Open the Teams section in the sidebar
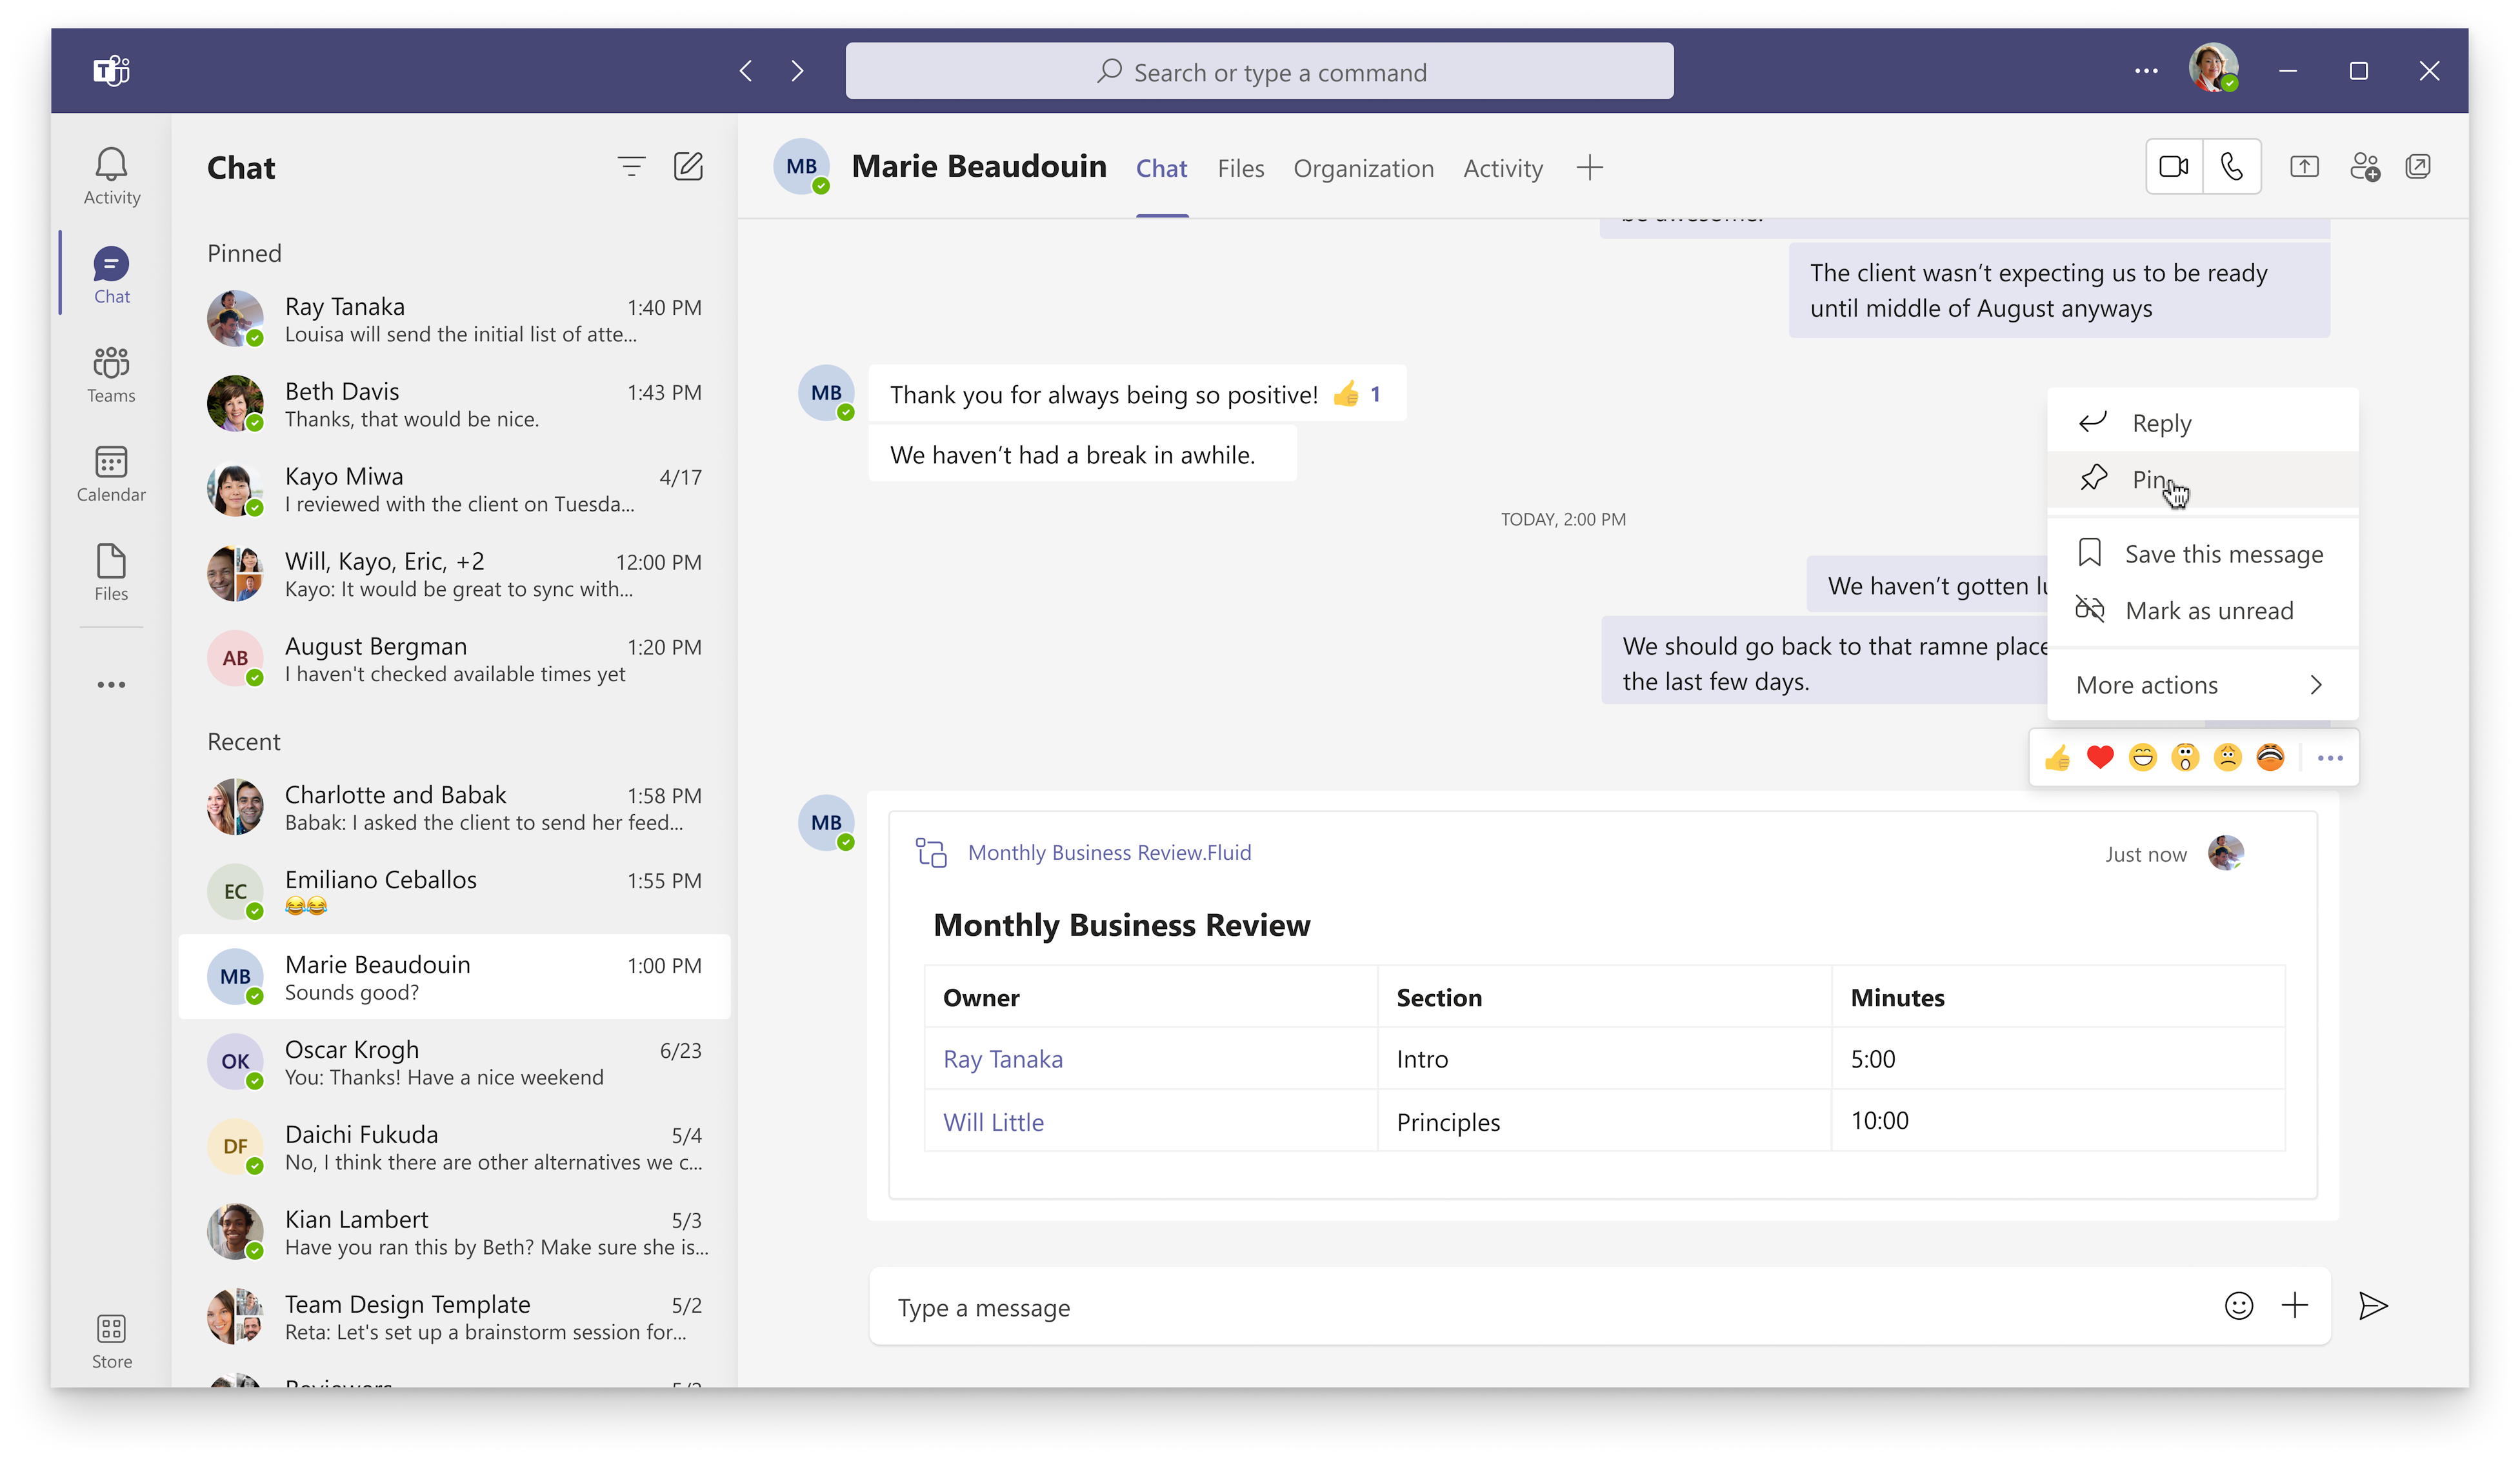The width and height of the screenshot is (2520, 1461). [111, 375]
